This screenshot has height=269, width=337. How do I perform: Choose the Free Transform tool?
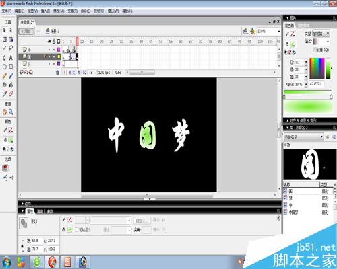coord(5,40)
